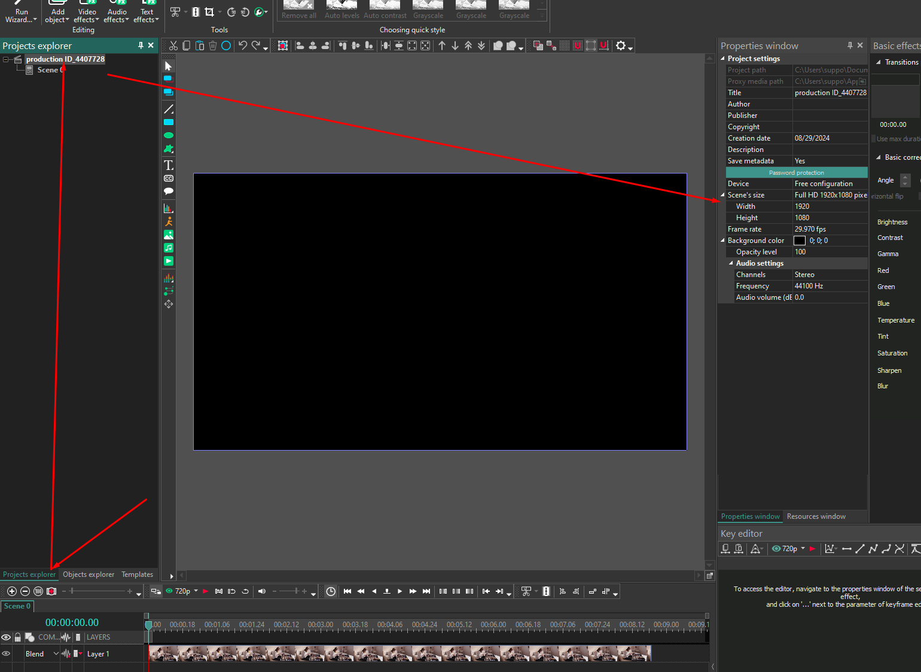
Task: Toggle visibility eye for Layer 1
Action: pyautogui.click(x=6, y=653)
